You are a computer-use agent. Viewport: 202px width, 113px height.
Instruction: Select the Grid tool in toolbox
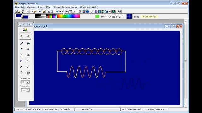coord(28,73)
